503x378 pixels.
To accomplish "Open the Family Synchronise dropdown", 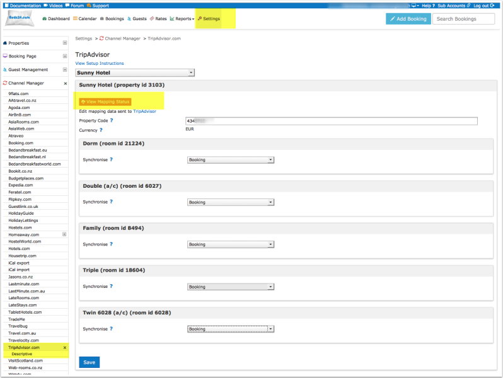I will (x=231, y=244).
